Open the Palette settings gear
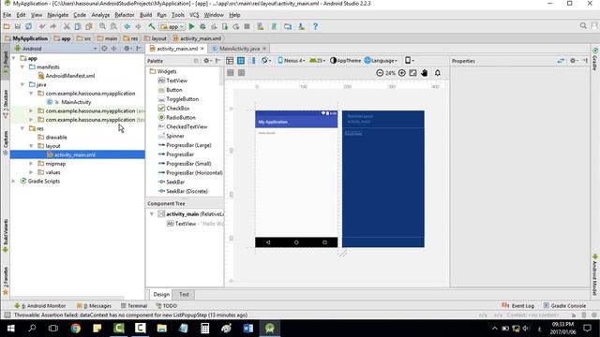The width and height of the screenshot is (600, 337). point(206,61)
